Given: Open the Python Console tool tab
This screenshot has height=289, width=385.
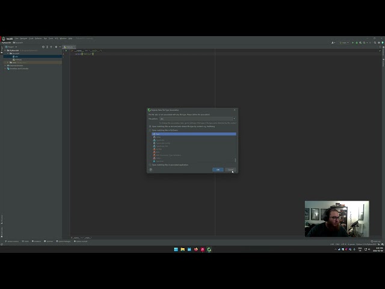Looking at the screenshot, I should pos(81,241).
